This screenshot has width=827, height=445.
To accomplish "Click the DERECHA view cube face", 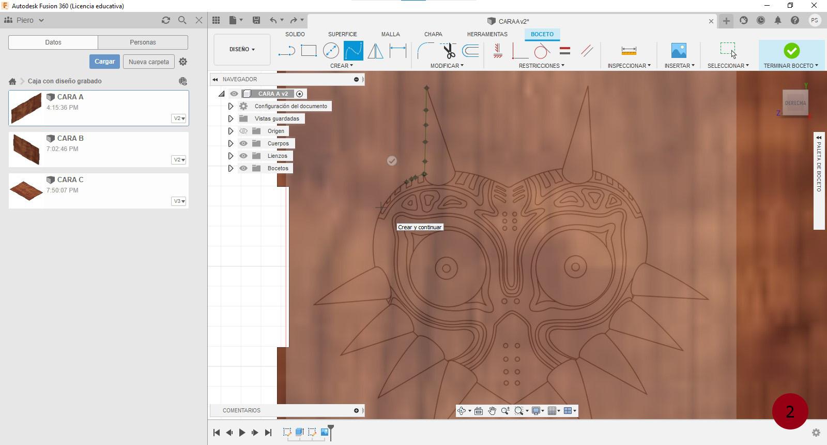I will 795,103.
